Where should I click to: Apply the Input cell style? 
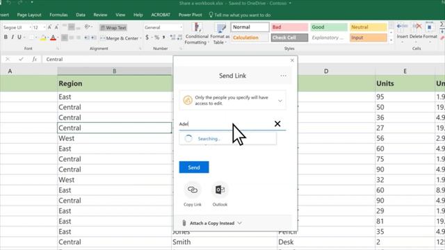click(x=368, y=37)
